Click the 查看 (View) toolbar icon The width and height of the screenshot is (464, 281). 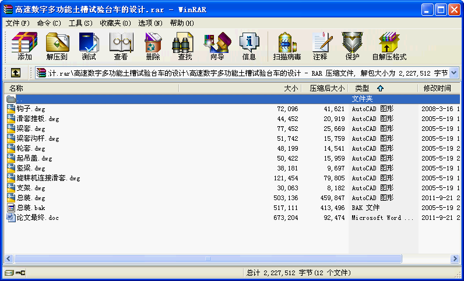point(121,42)
